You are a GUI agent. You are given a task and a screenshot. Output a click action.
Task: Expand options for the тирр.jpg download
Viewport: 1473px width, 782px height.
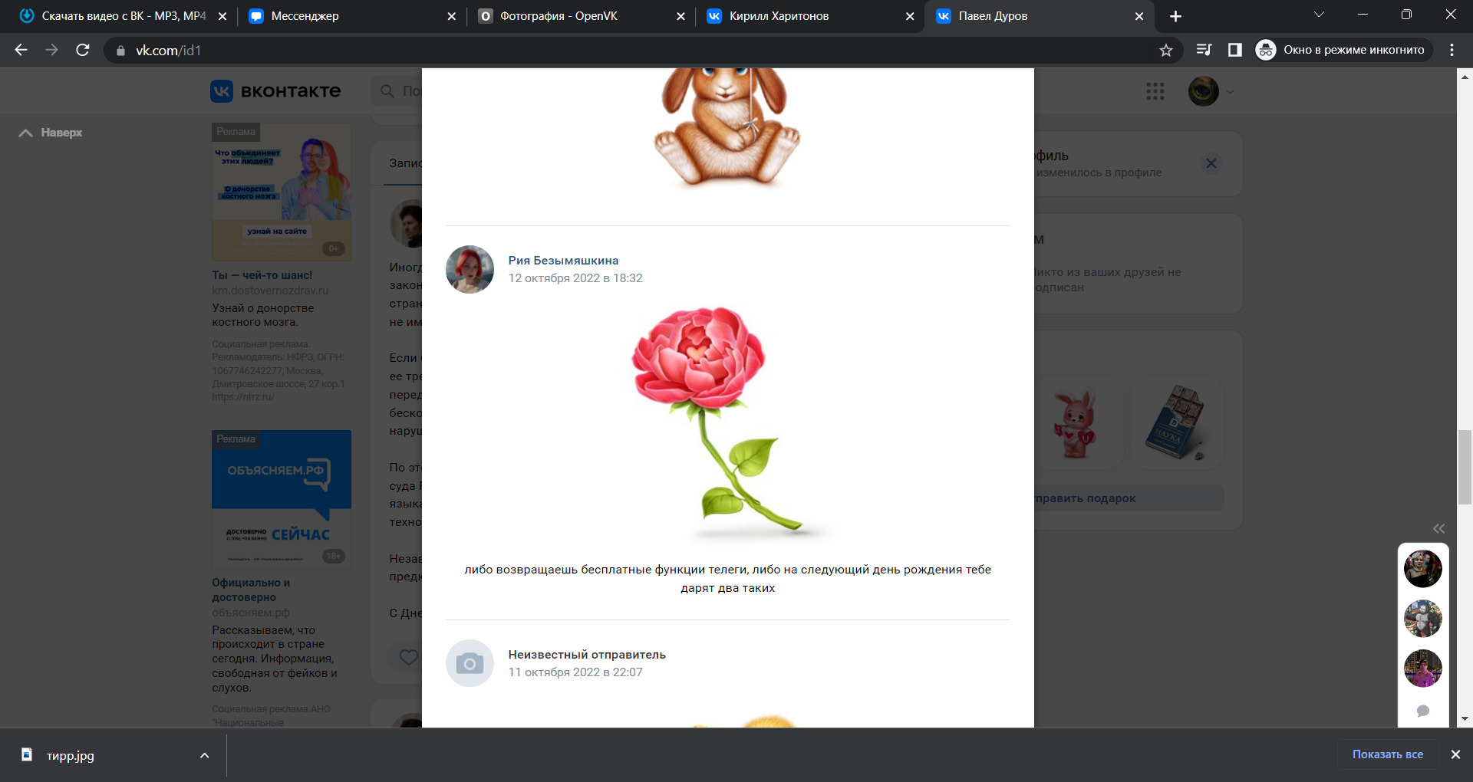[205, 755]
